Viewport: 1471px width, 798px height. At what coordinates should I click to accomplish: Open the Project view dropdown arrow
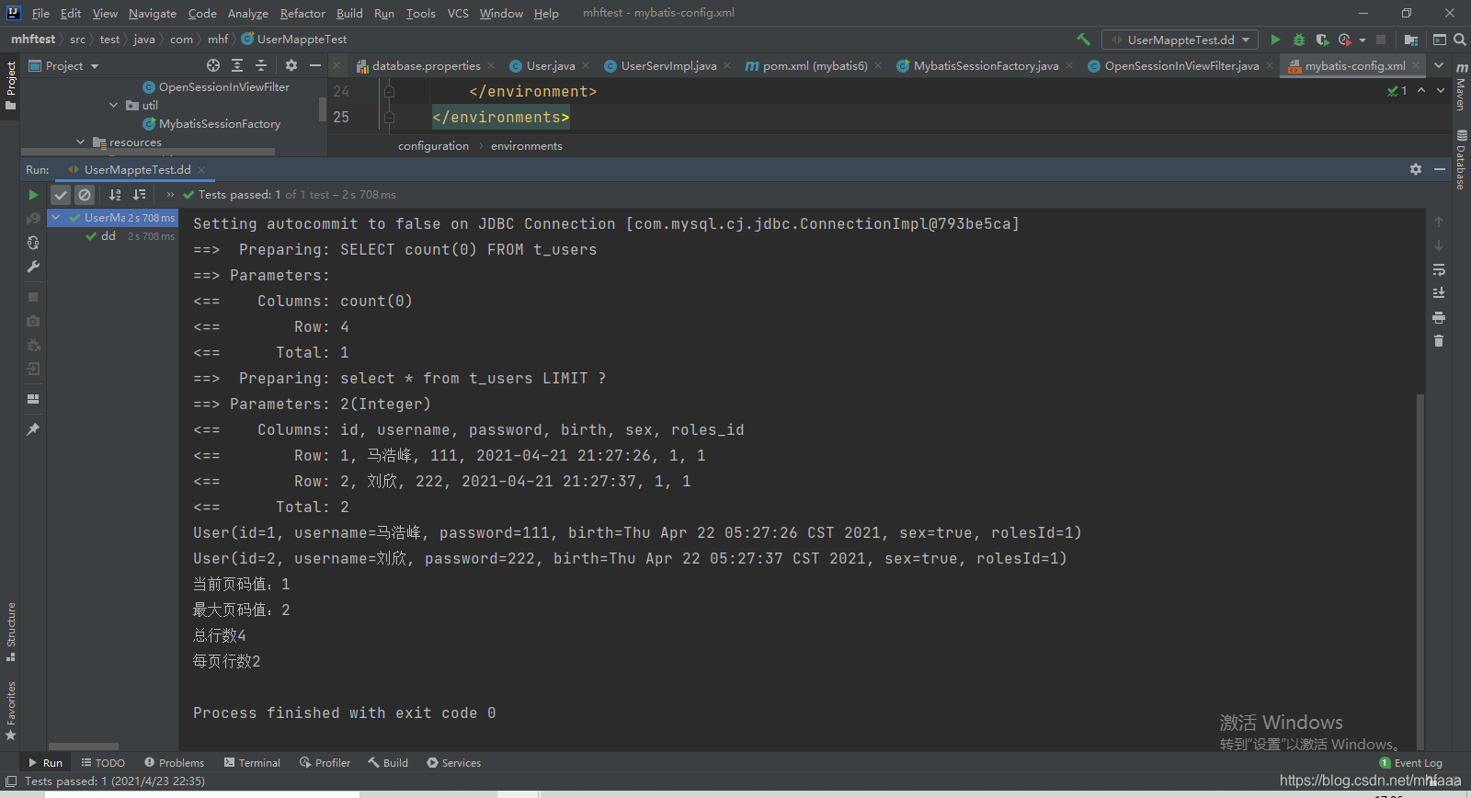(x=95, y=66)
